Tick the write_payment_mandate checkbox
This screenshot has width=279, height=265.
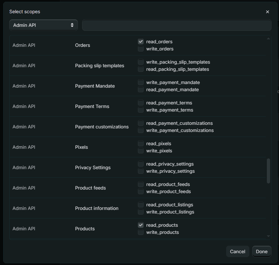point(141,82)
